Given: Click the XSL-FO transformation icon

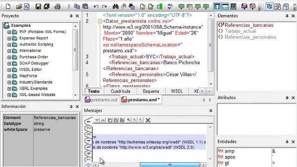Looking at the screenshot, I should click(x=198, y=6).
